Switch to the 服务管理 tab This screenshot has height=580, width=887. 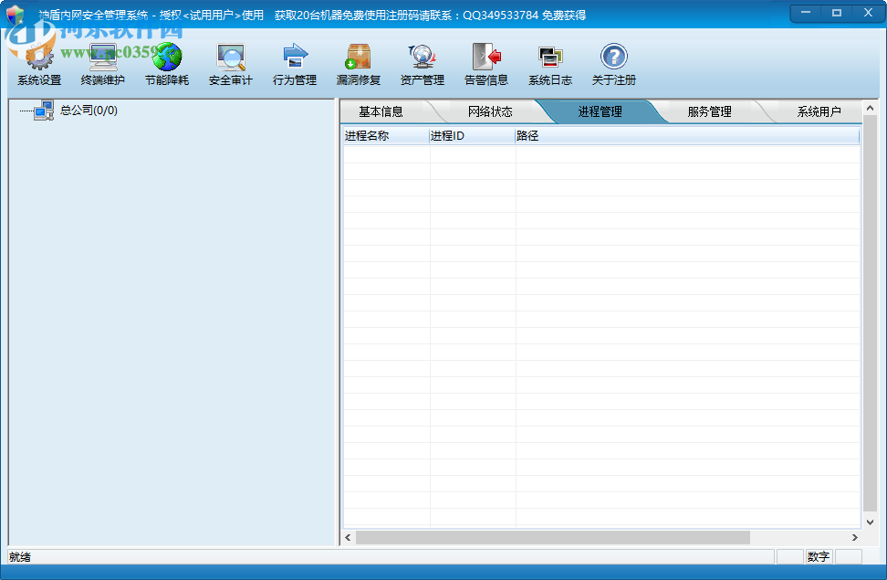709,111
